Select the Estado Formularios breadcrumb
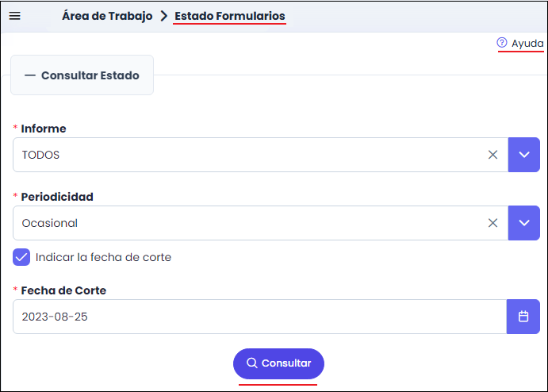 pyautogui.click(x=229, y=16)
